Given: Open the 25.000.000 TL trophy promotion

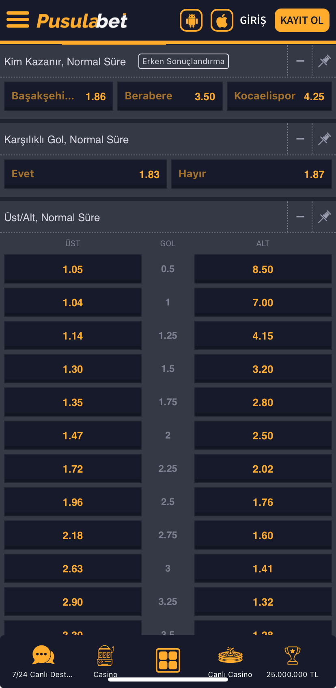Looking at the screenshot, I should [x=292, y=661].
